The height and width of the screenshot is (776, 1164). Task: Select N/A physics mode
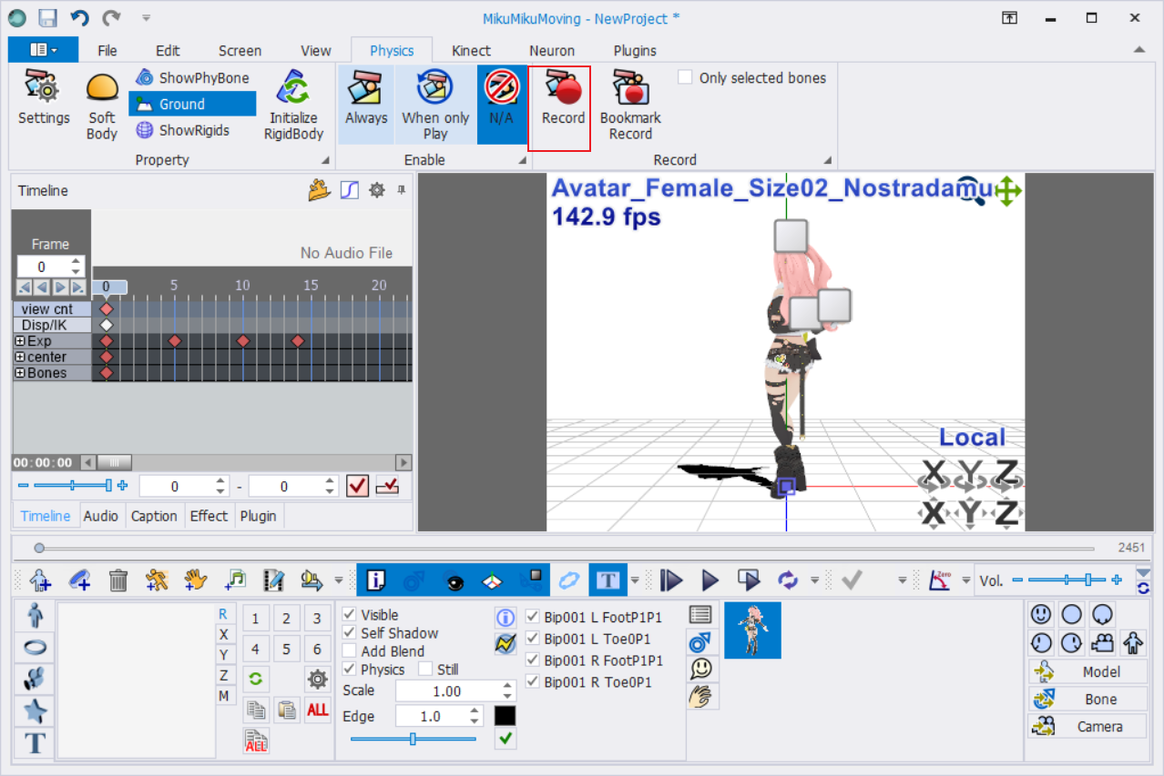pos(501,105)
